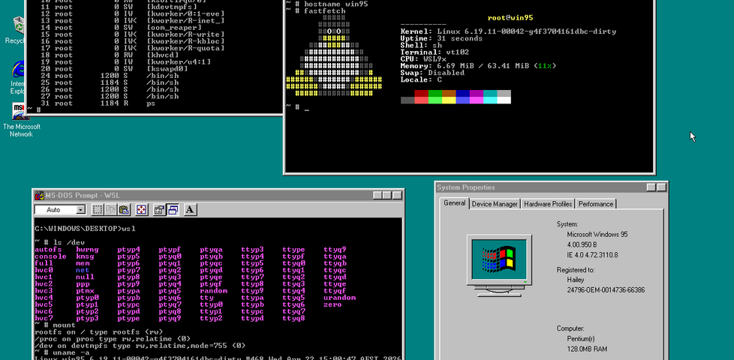The image size is (734, 360).
Task: Open the MS-DOS icon system menu on title bar
Action: [40, 195]
